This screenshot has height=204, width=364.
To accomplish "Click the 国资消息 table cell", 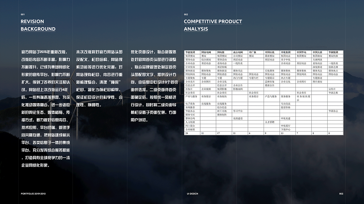I will point(224,74).
